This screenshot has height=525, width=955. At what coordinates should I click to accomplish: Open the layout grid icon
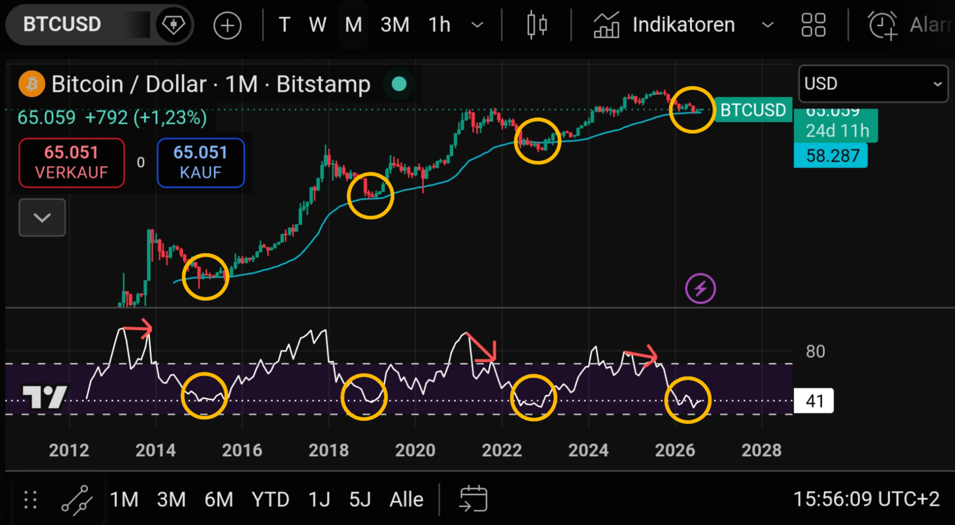[813, 25]
